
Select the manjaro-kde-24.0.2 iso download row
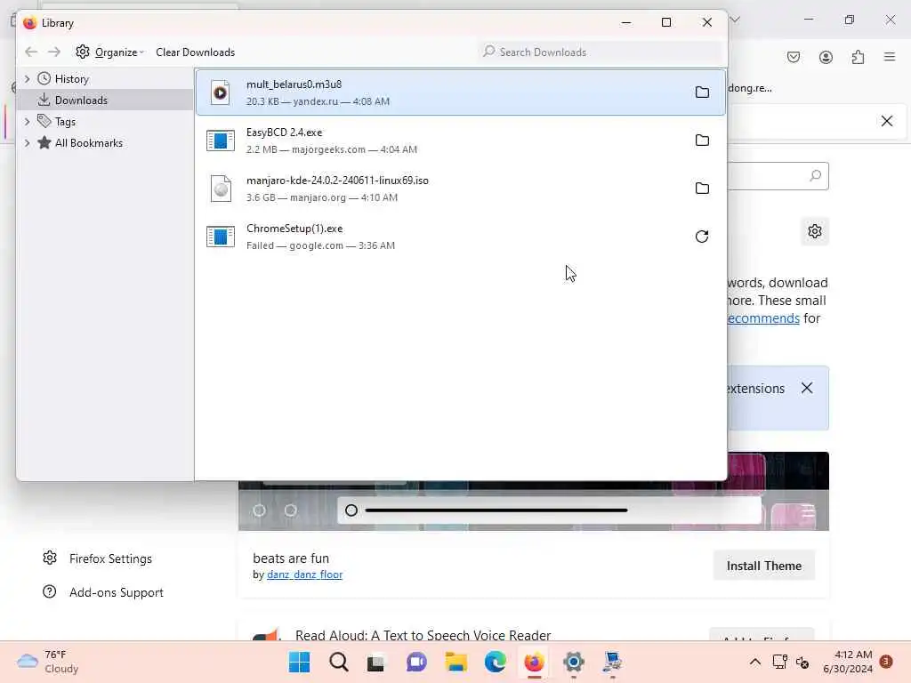pos(461,189)
